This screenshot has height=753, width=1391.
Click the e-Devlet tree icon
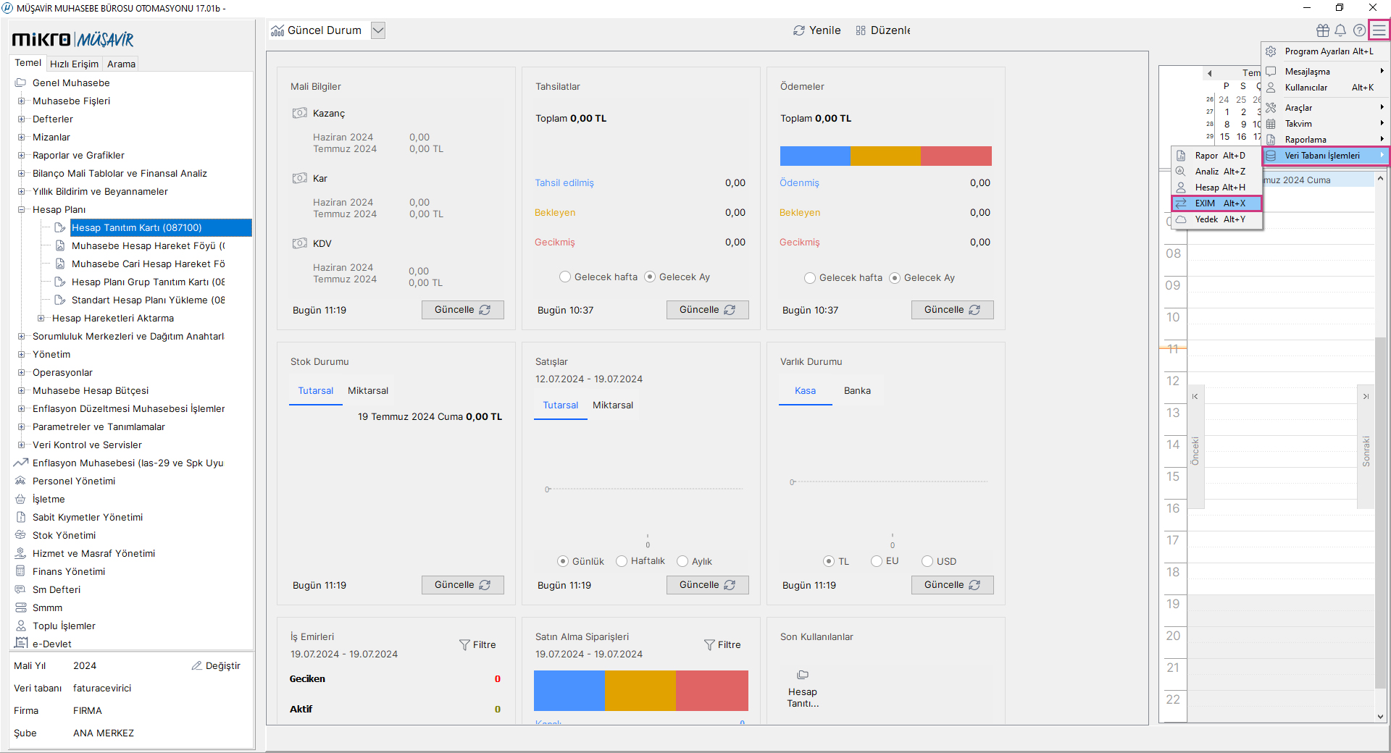[20, 643]
